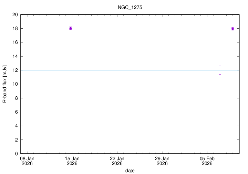Click the 15 Jan 2026 tick label

coord(72,161)
